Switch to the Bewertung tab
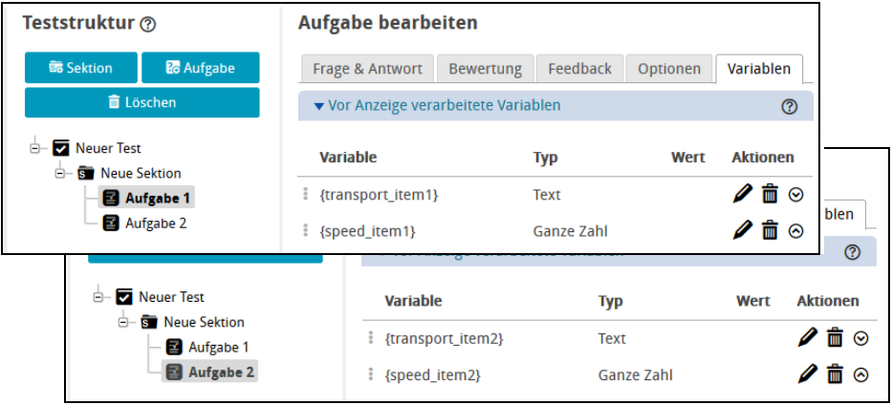The height and width of the screenshot is (405, 892). tap(485, 69)
